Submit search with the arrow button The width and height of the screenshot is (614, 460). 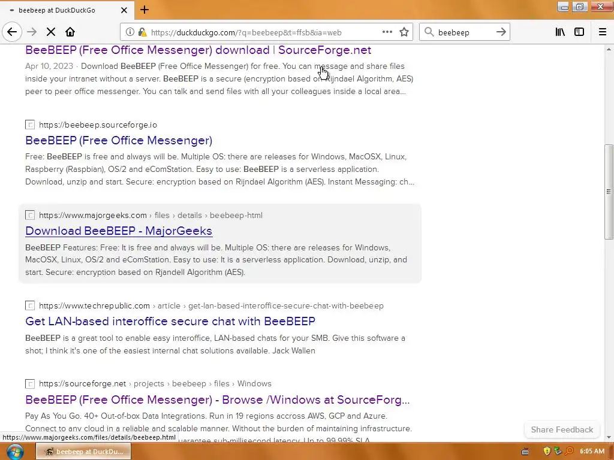pyautogui.click(x=501, y=32)
